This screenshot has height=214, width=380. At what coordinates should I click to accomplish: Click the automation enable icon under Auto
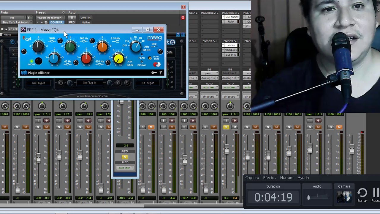tap(72, 18)
